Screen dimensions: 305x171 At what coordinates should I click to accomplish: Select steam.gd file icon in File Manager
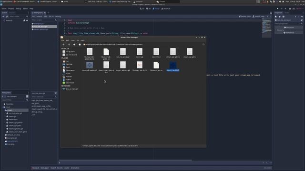coord(140,52)
